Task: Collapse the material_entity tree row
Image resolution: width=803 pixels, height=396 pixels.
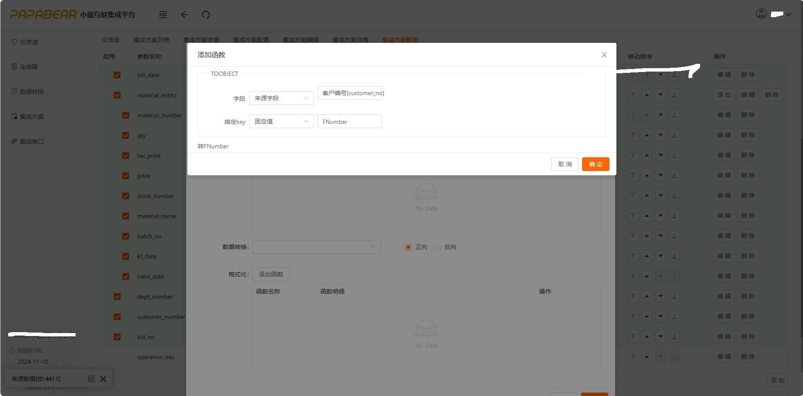Action: coord(106,95)
